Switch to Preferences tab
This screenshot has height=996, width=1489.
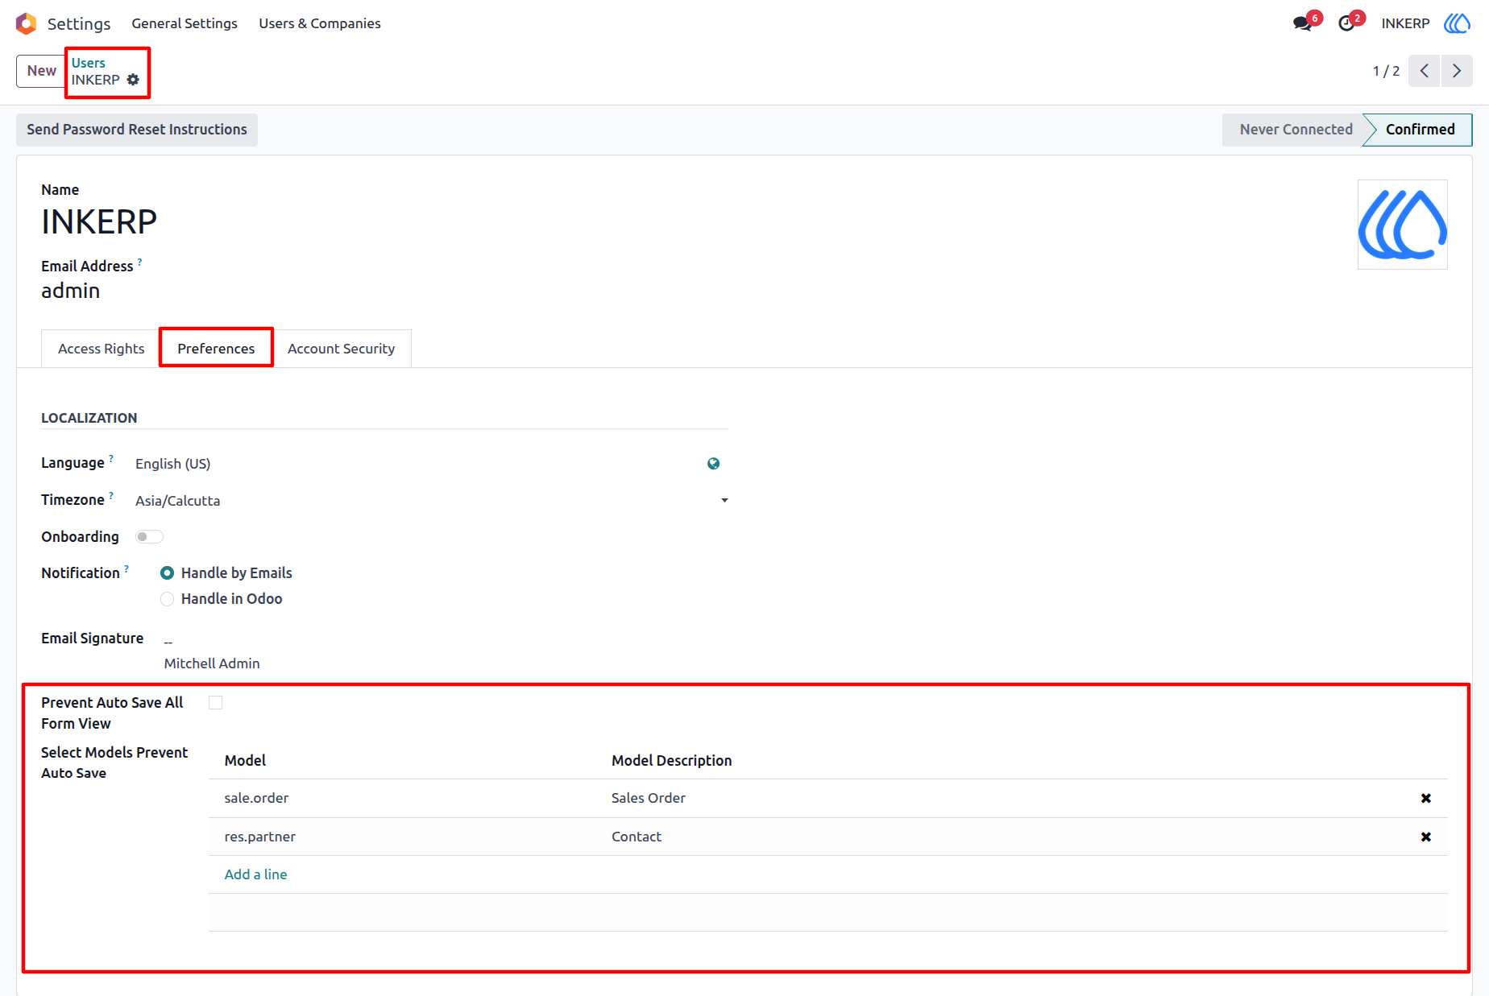[x=216, y=349]
